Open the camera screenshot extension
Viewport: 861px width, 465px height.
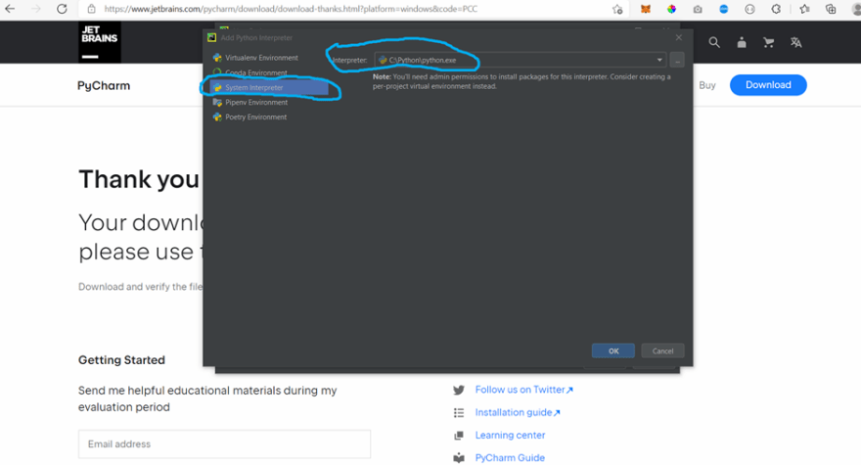tap(698, 10)
